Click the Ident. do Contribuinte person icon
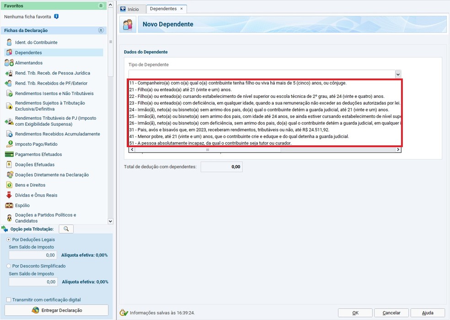Image resolution: width=450 pixels, height=320 pixels. tap(9, 43)
